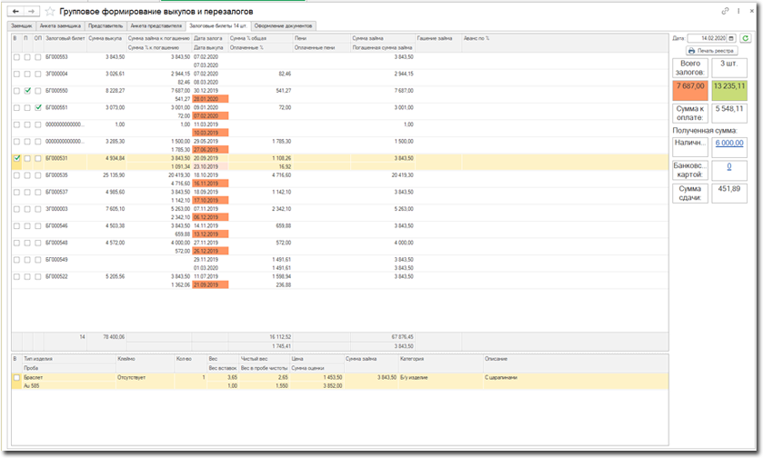The width and height of the screenshot is (763, 458).
Task: Click the back navigation arrow
Action: (15, 12)
